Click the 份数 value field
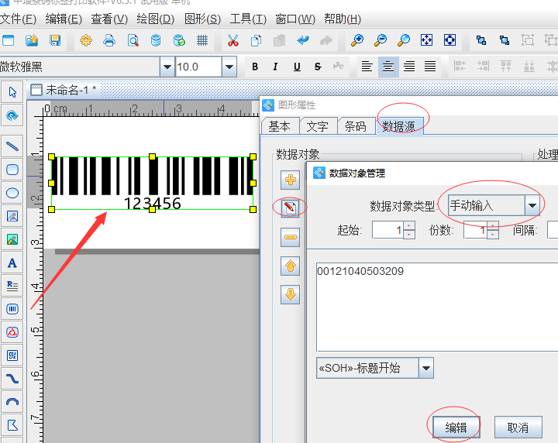 click(475, 230)
